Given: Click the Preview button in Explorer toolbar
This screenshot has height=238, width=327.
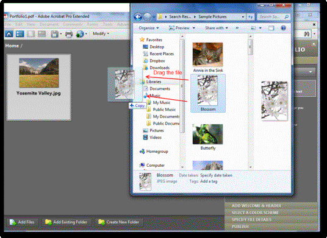Looking at the screenshot, I should pos(179,28).
